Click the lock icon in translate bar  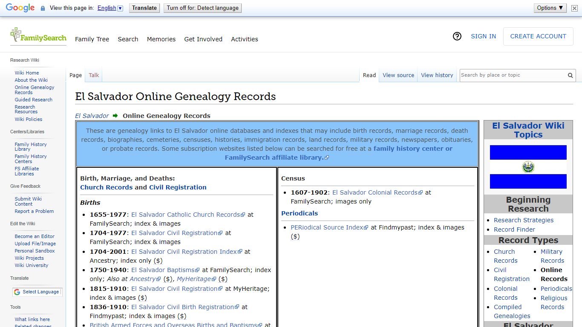click(x=43, y=8)
